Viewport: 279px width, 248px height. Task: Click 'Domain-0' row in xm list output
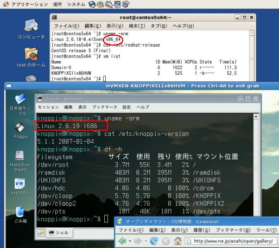pos(144,68)
